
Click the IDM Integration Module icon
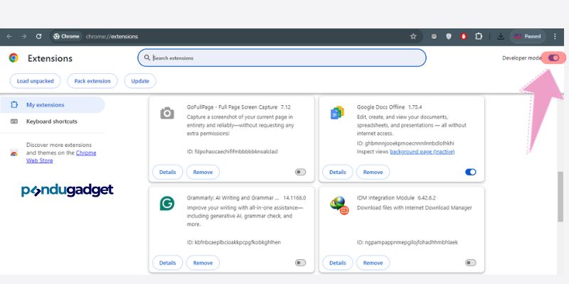(339, 205)
